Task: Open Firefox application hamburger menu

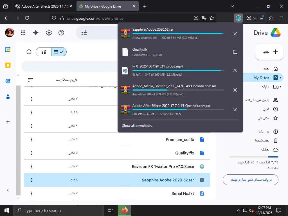Action: tap(281, 18)
